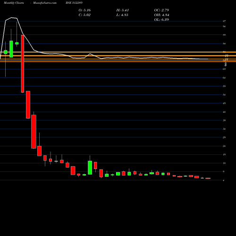
Task: Click the 49 price axis label
Action: coord(224,103)
